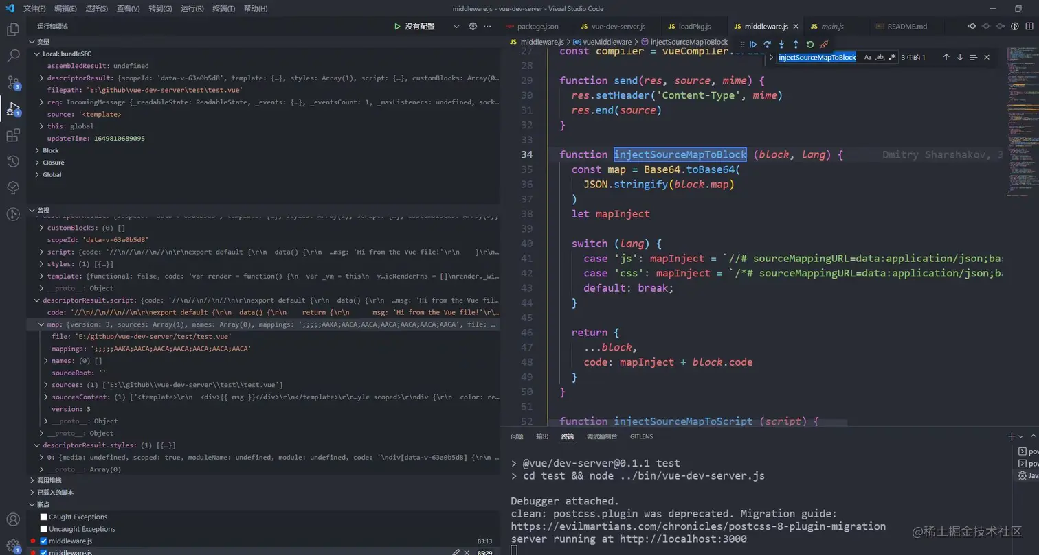This screenshot has width=1039, height=555.
Task: Edit the middleware.js 85:29 breakpoint pencil
Action: [456, 552]
